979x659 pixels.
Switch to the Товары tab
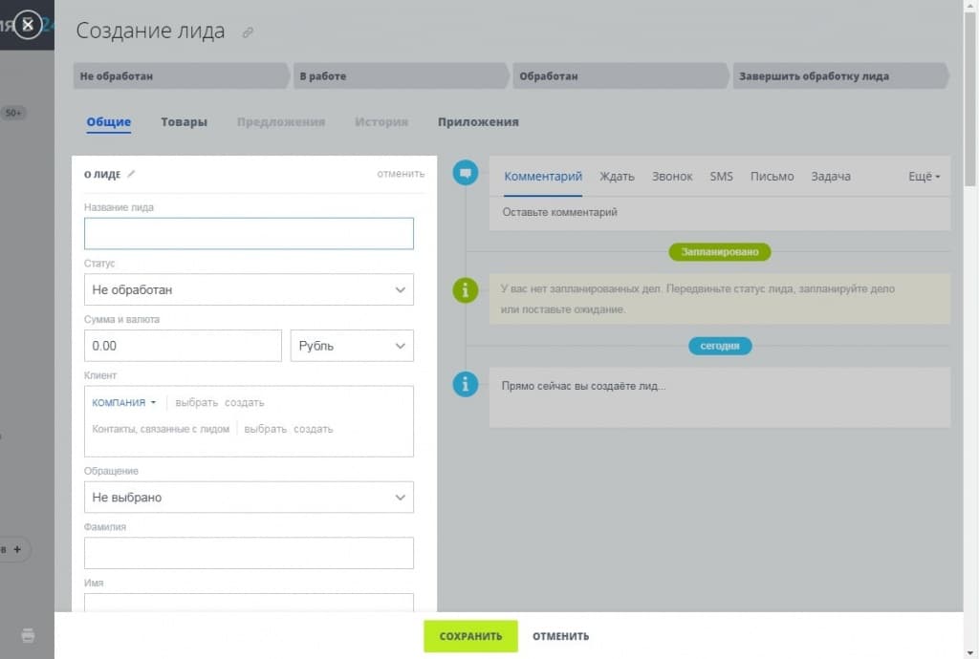(184, 122)
